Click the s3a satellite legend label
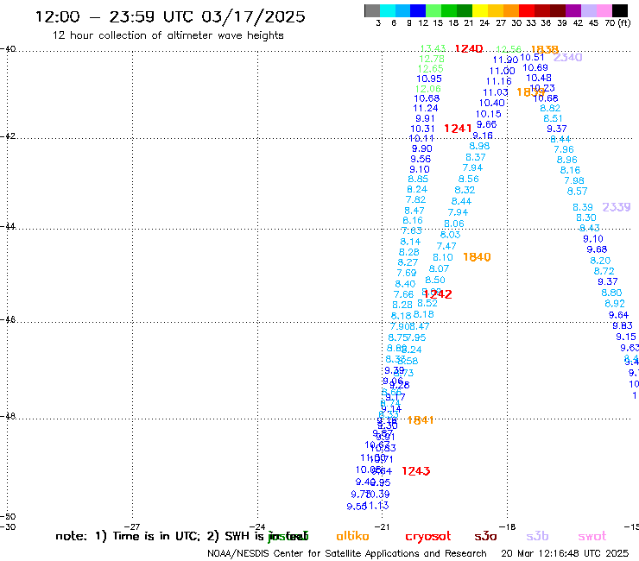The height and width of the screenshot is (561, 639). tap(485, 536)
